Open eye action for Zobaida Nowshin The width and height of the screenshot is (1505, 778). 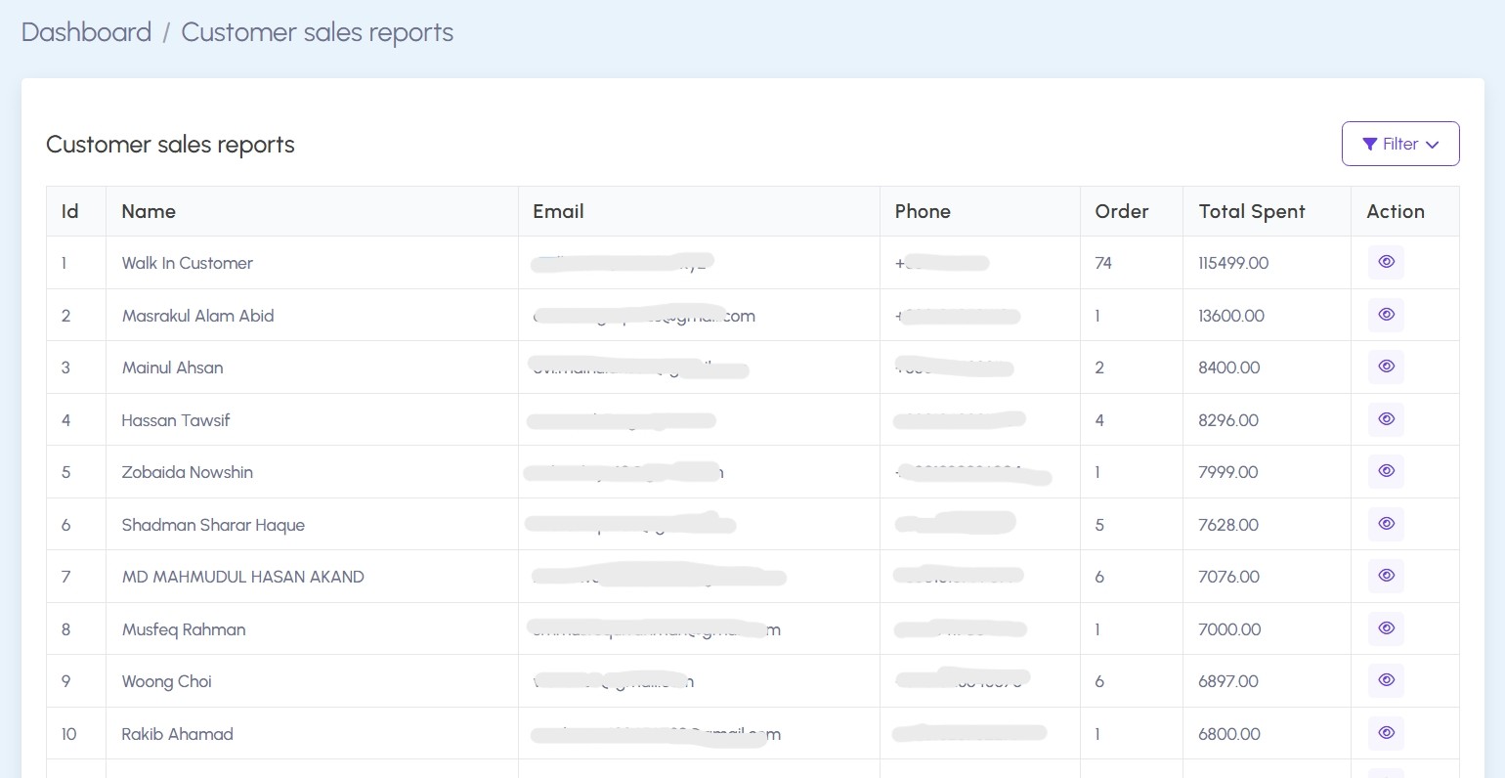tap(1386, 471)
